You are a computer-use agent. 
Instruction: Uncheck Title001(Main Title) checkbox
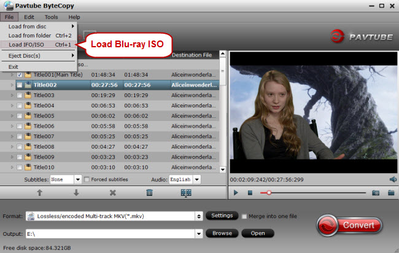tap(20, 75)
